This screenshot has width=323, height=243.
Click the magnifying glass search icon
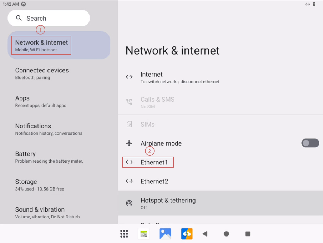click(19, 18)
